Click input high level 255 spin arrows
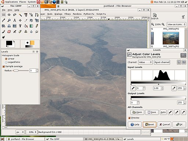Viewport: 188px width, 141px height. pyautogui.click(x=185, y=88)
